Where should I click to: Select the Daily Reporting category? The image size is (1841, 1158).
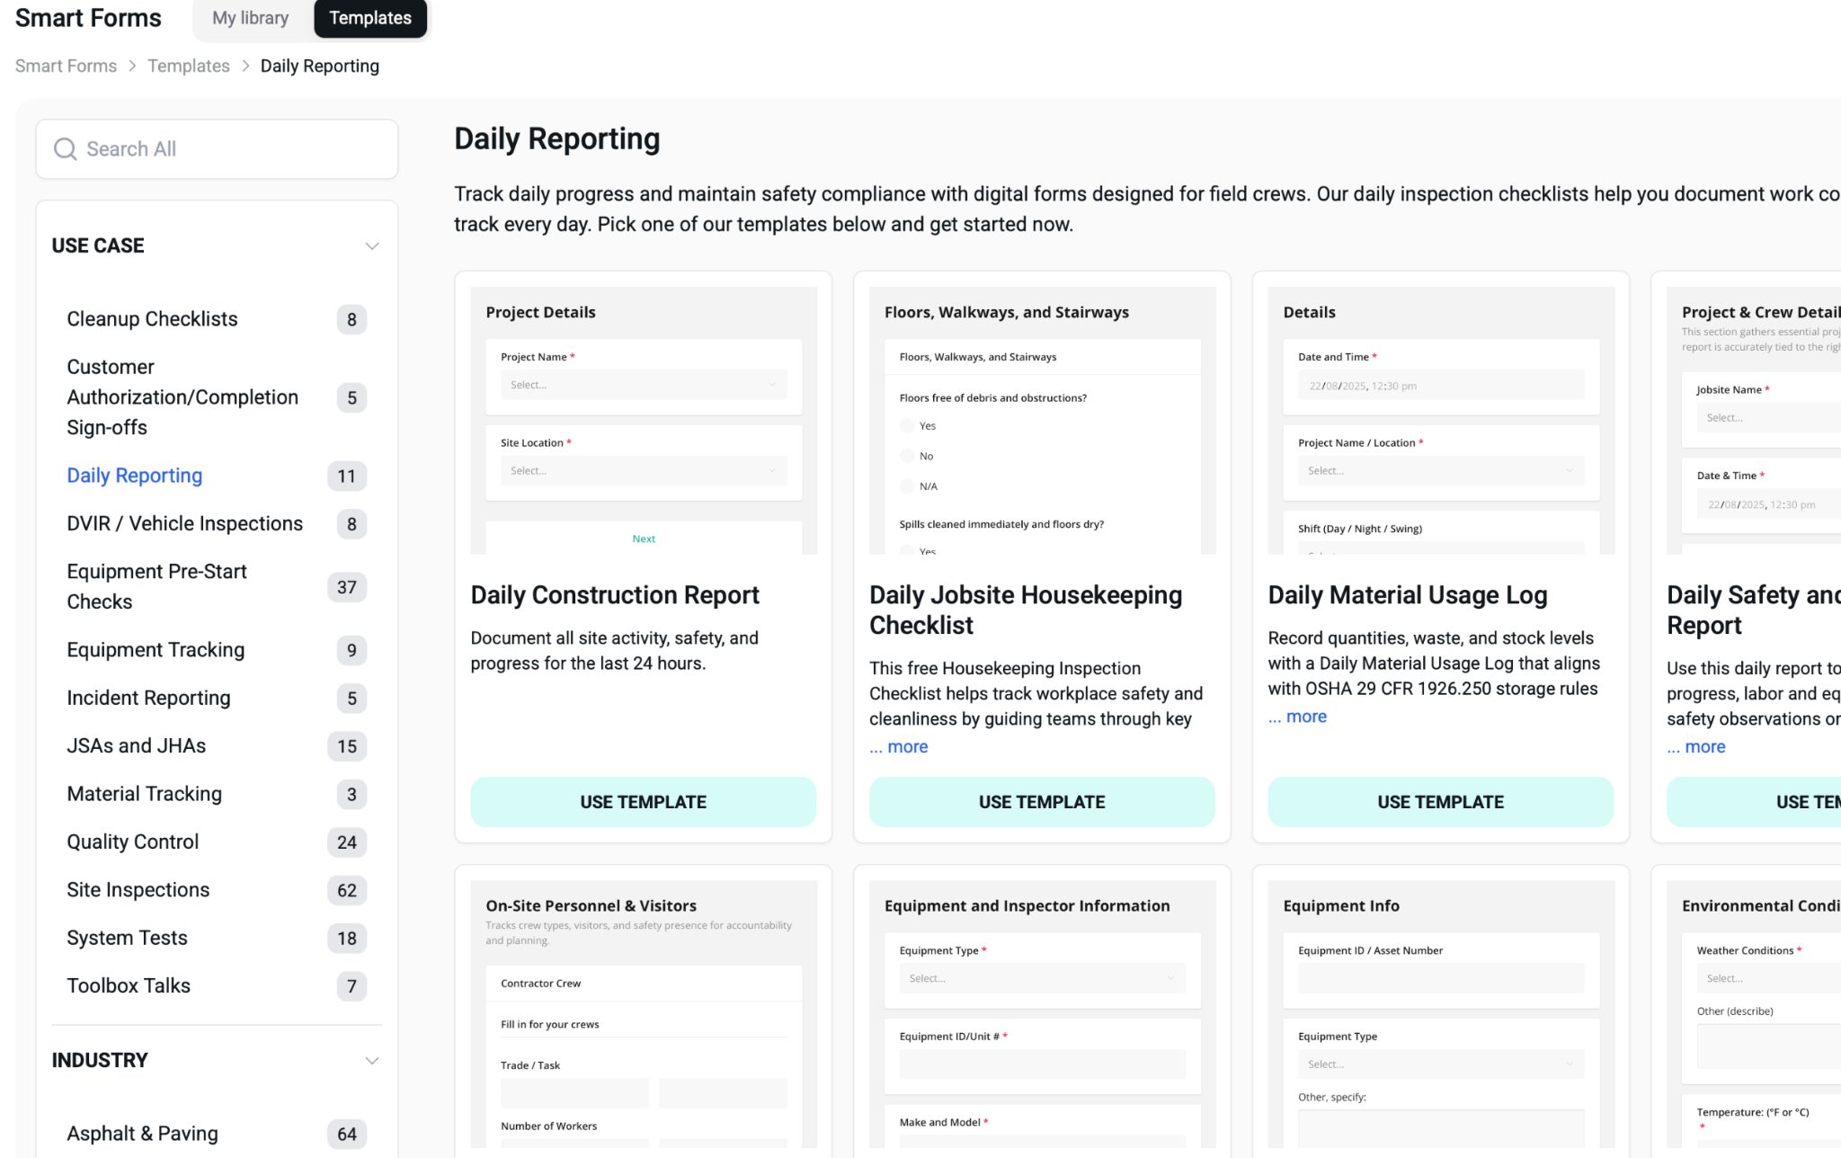[217, 476]
